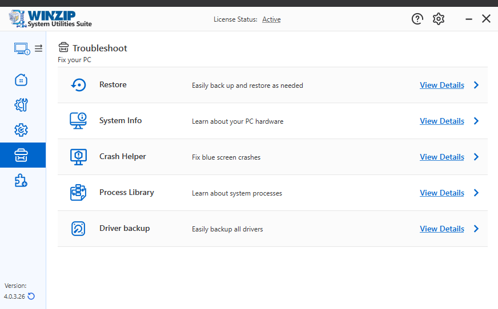The width and height of the screenshot is (498, 309).
Task: Expand Restore row chevron arrow
Action: [x=476, y=85]
